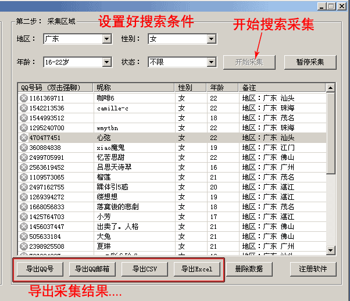The height and width of the screenshot is (301, 350).
Task: Select the nickname 夏琳
Action: tap(104, 246)
